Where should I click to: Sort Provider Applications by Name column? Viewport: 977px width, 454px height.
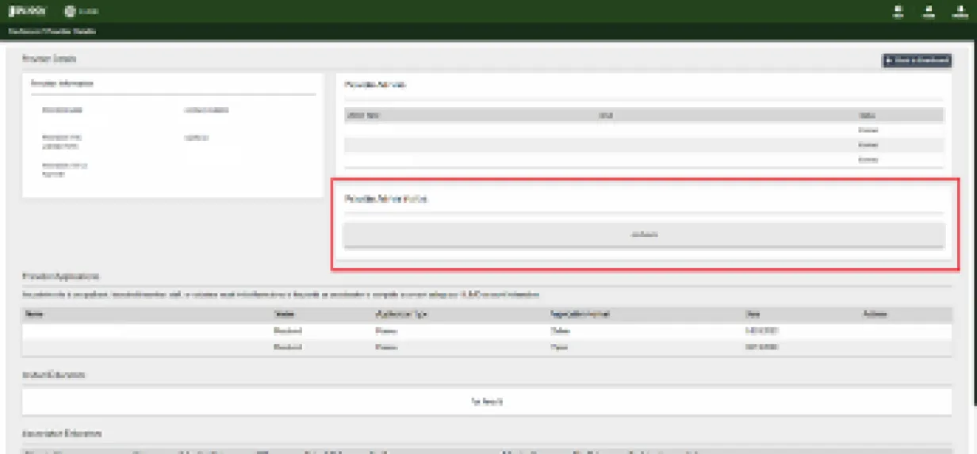33,314
